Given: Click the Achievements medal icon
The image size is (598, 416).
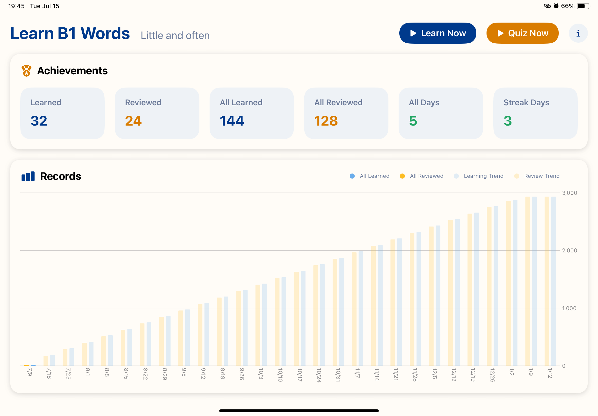Looking at the screenshot, I should click(x=26, y=71).
